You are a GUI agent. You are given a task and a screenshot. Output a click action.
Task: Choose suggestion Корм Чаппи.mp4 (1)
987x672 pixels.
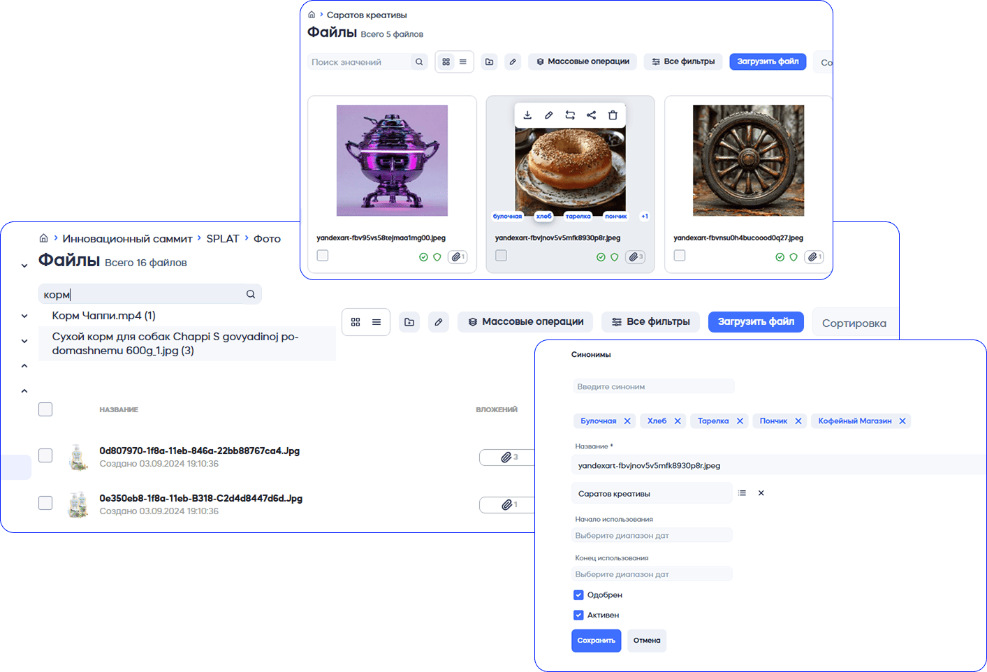click(104, 316)
